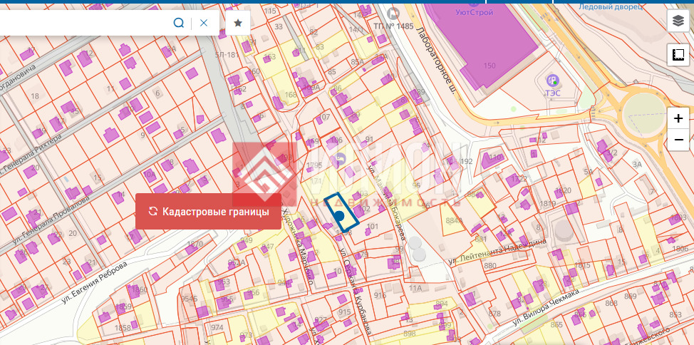Select the measurement ruler tool
The width and height of the screenshot is (694, 345).
click(678, 55)
